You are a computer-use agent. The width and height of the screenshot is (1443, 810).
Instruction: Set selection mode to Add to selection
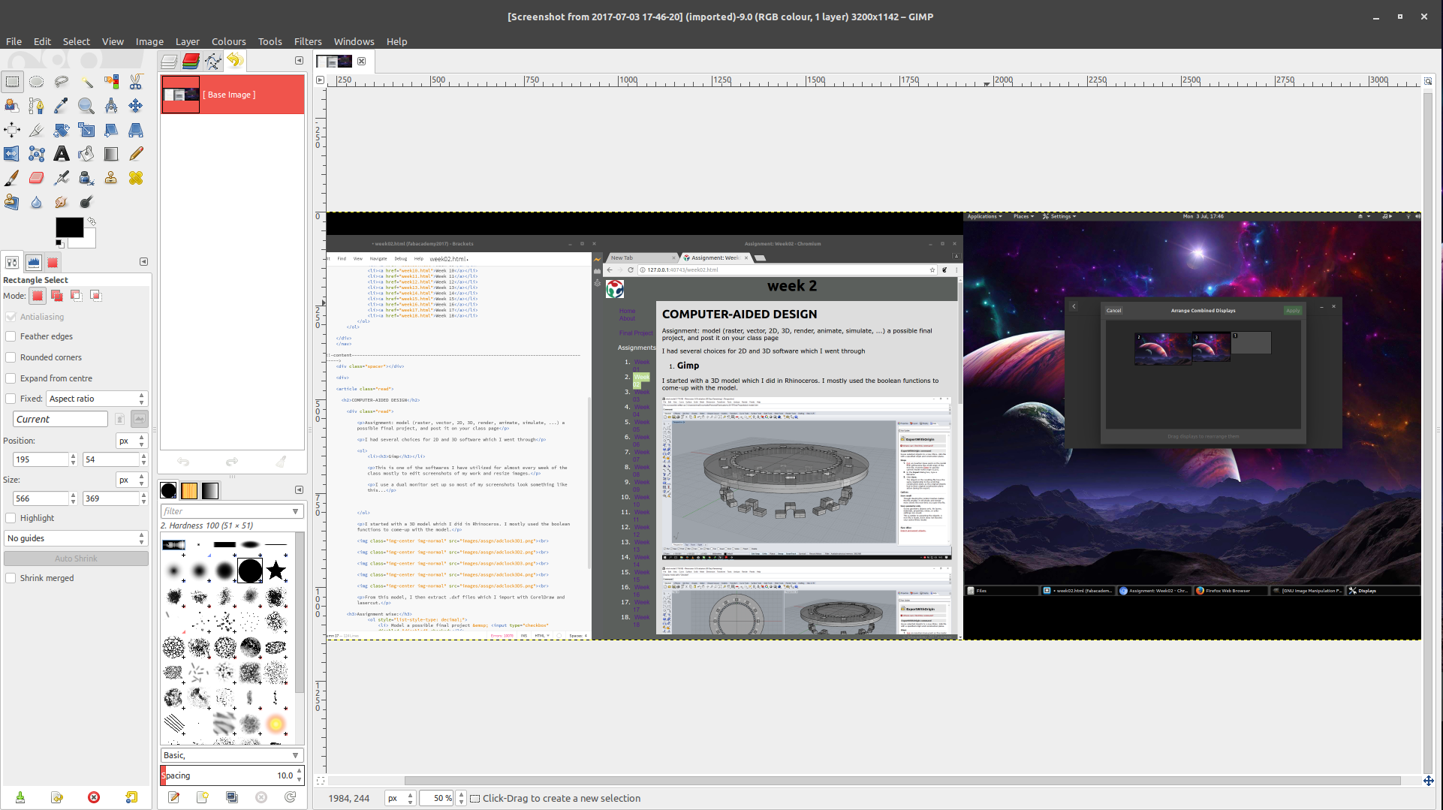(x=56, y=295)
